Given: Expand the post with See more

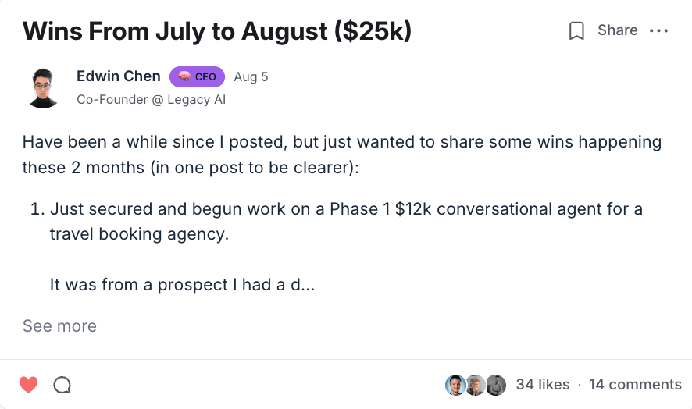Looking at the screenshot, I should click(x=59, y=326).
